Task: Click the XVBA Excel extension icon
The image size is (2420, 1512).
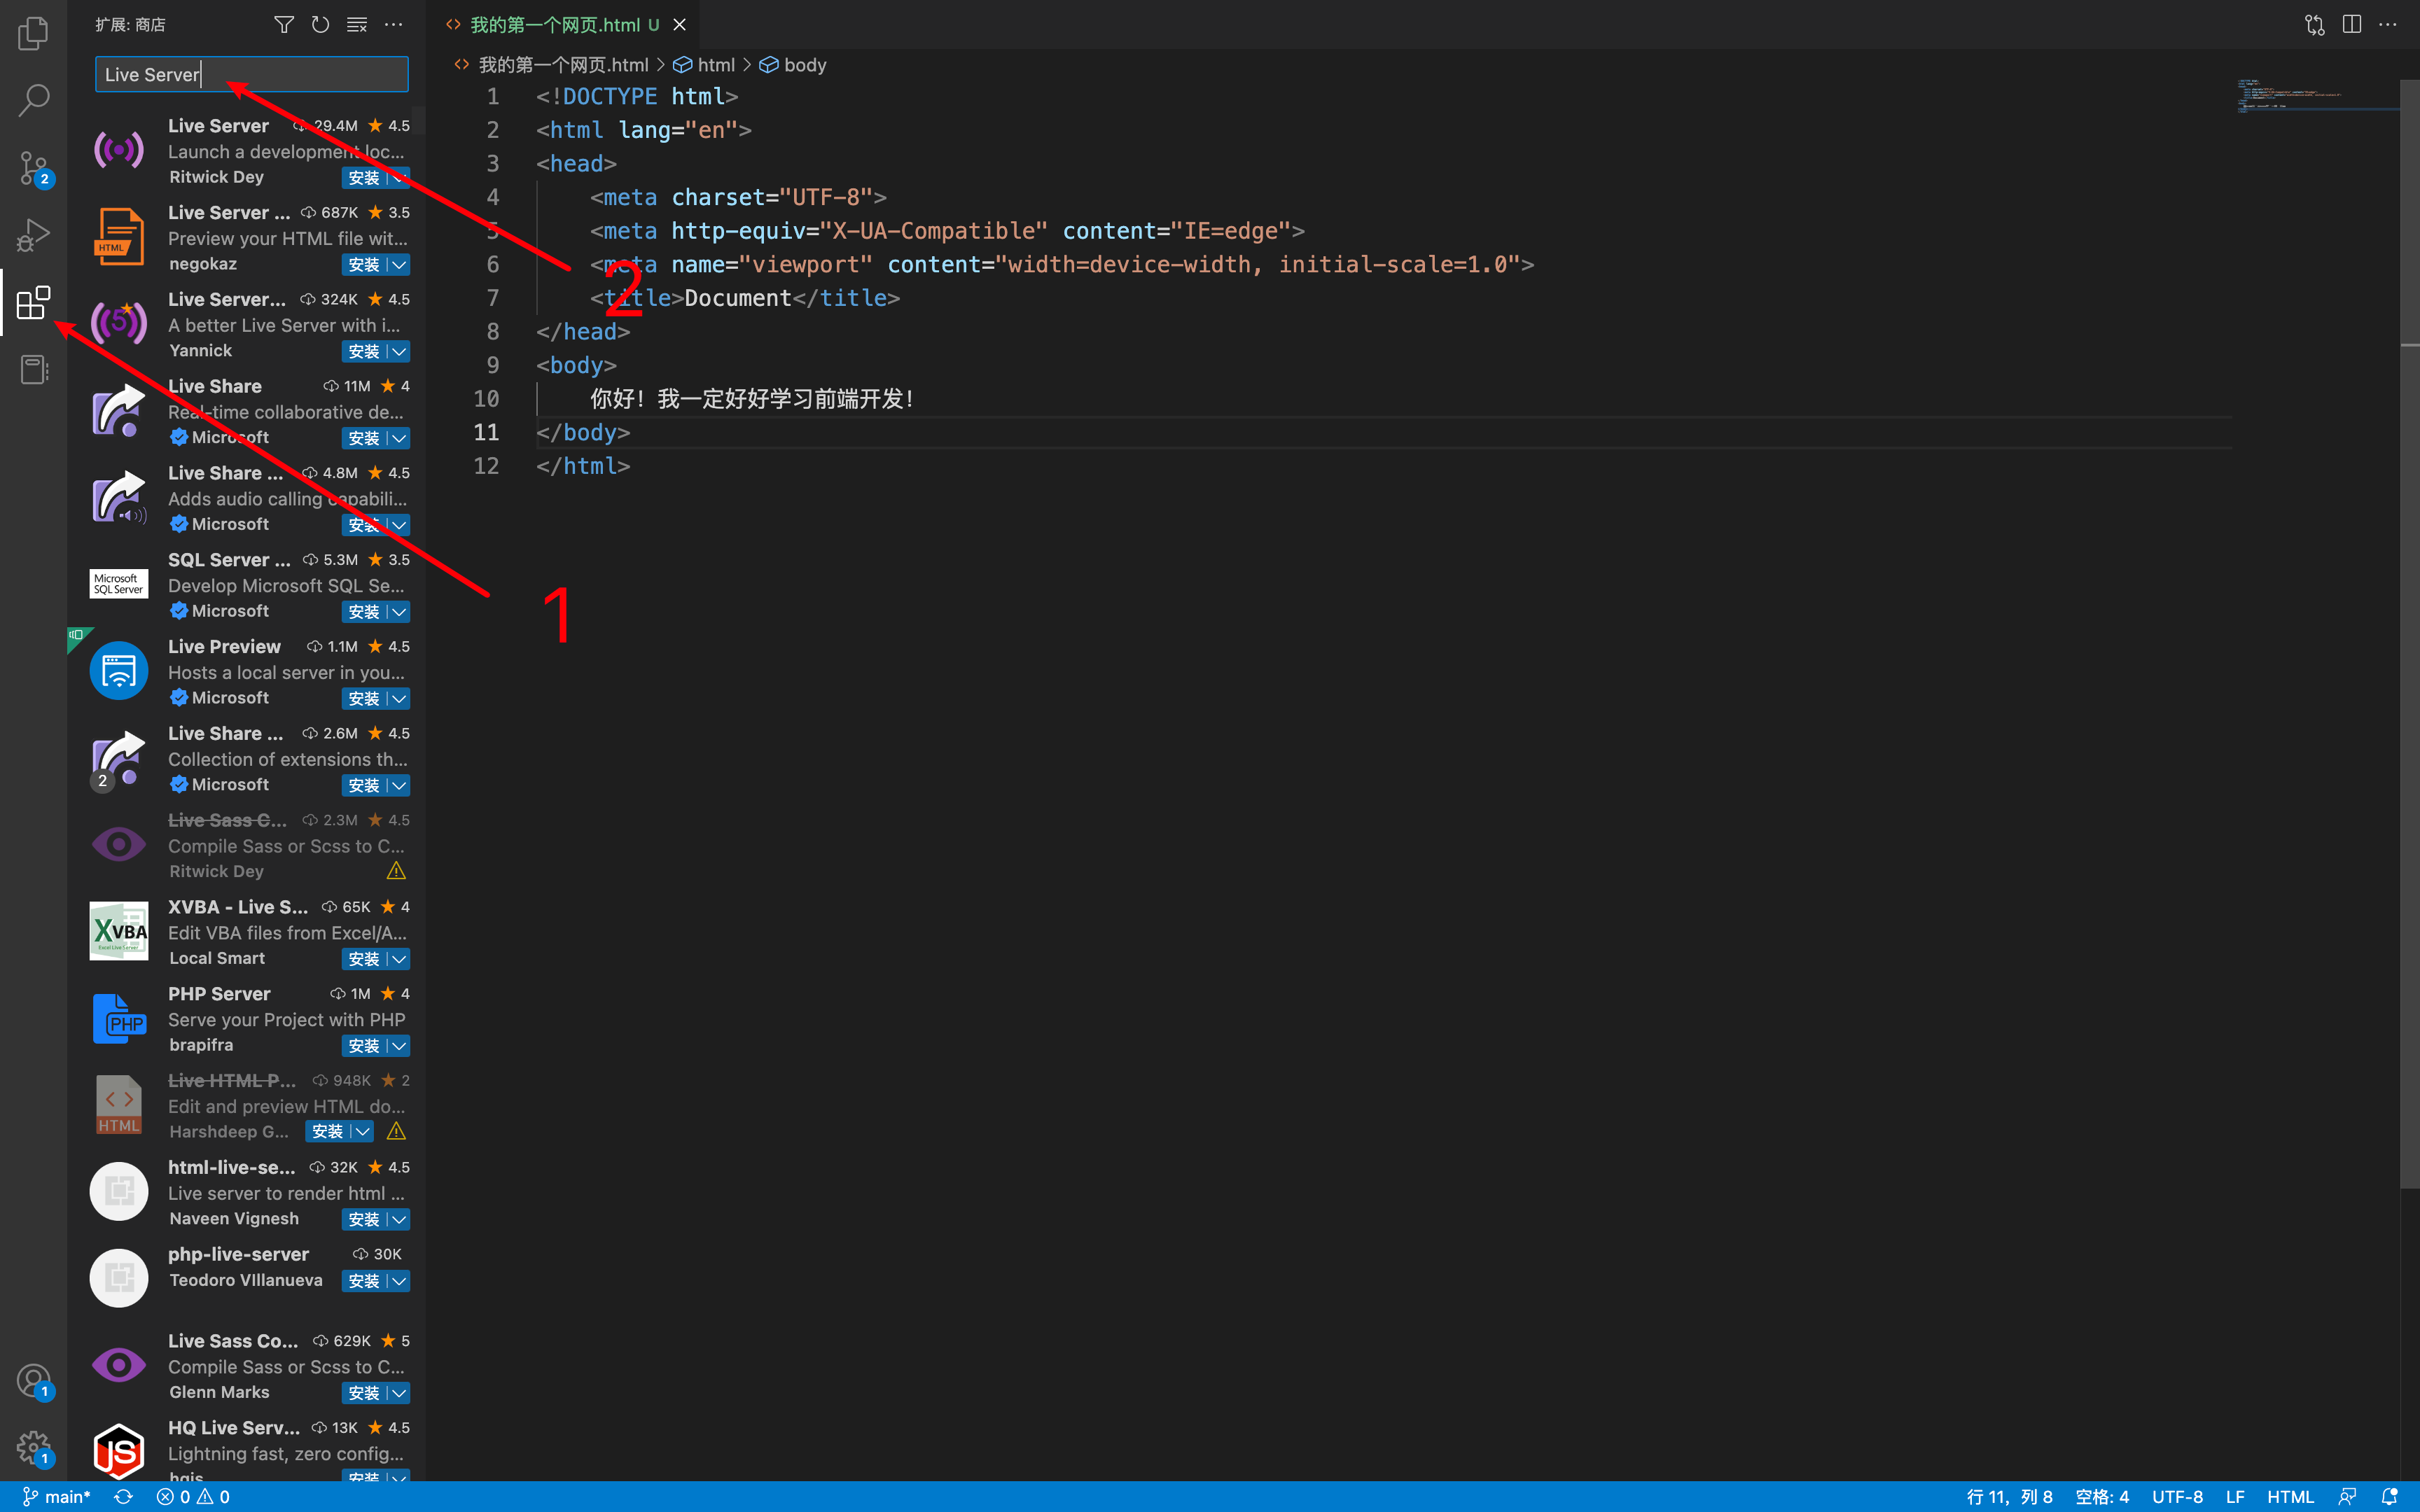Action: point(119,931)
